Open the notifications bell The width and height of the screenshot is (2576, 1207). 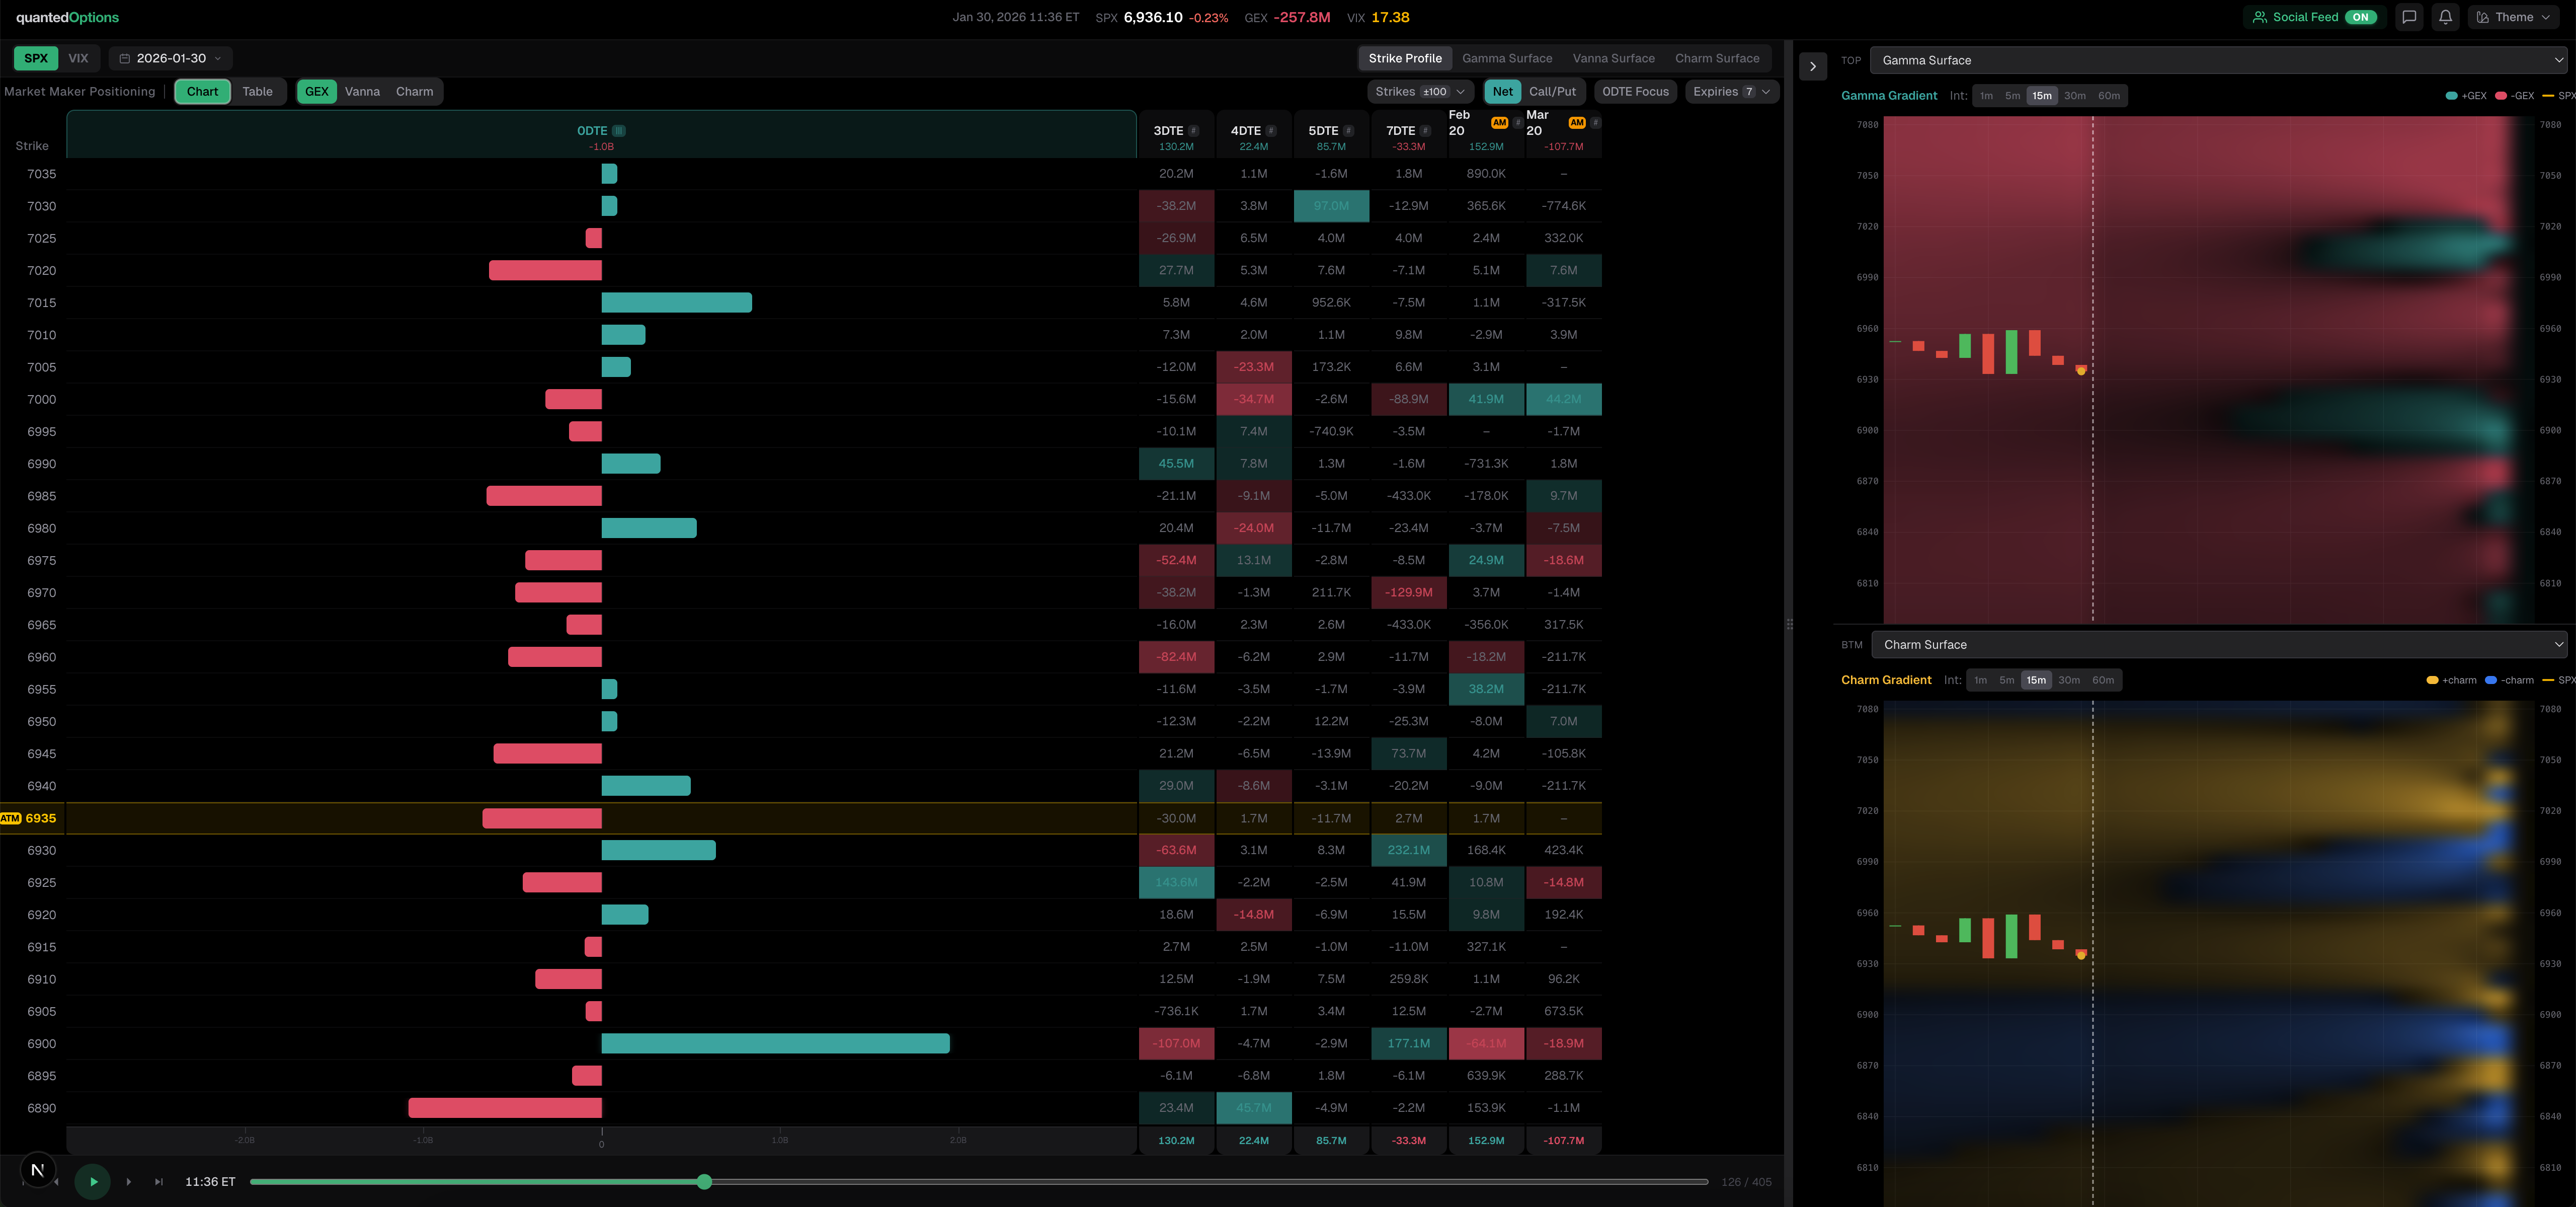[2445, 17]
